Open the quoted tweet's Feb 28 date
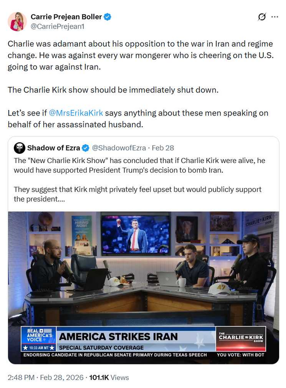Image resolution: width=286 pixels, height=388 pixels. (163, 148)
